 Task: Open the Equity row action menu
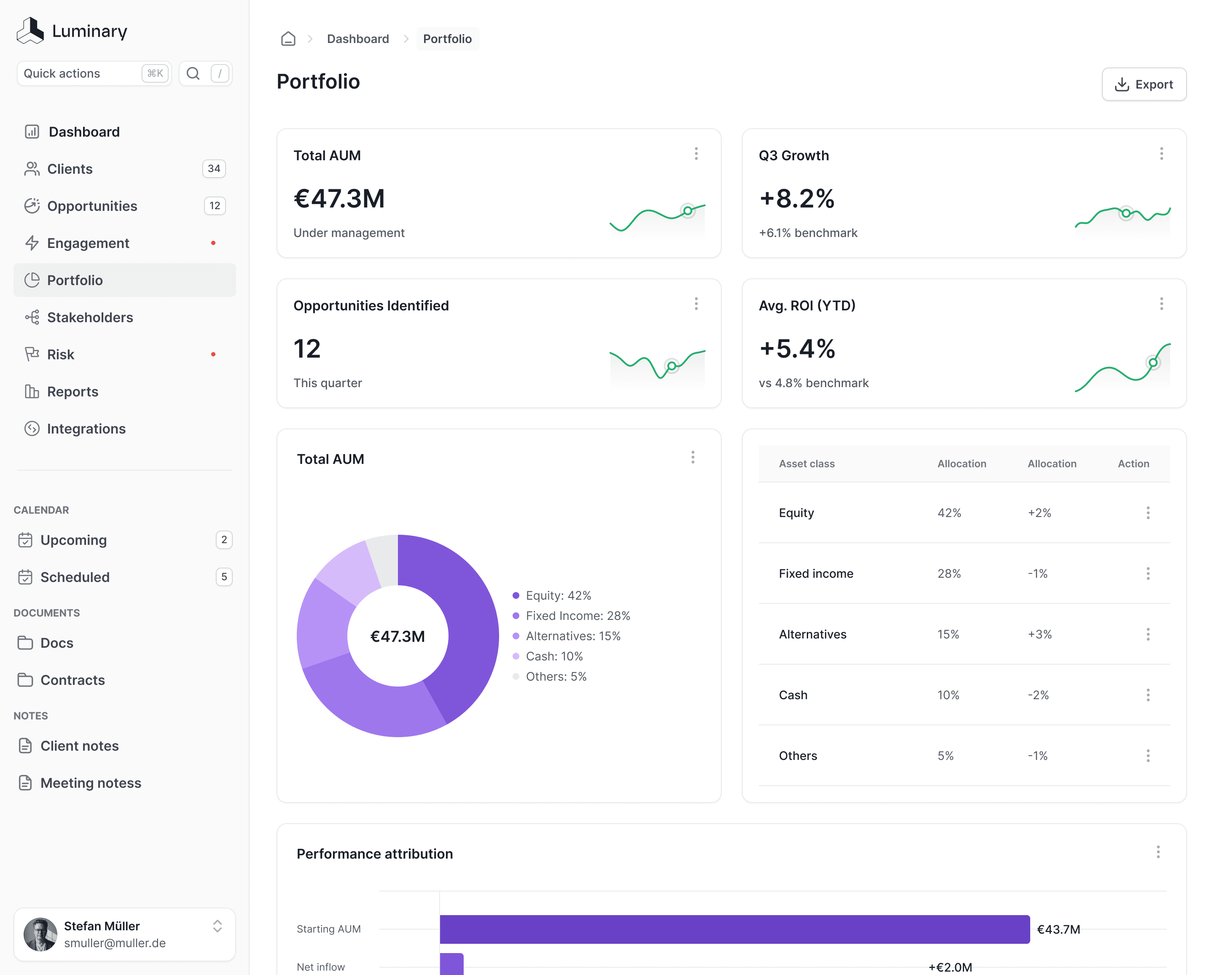coord(1147,512)
